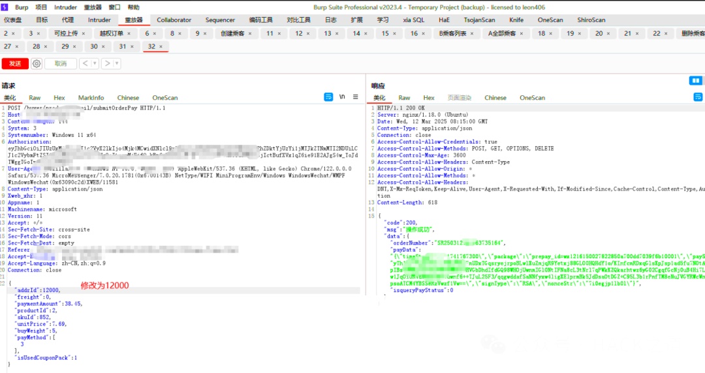Close repeater tab 2

[14, 34]
